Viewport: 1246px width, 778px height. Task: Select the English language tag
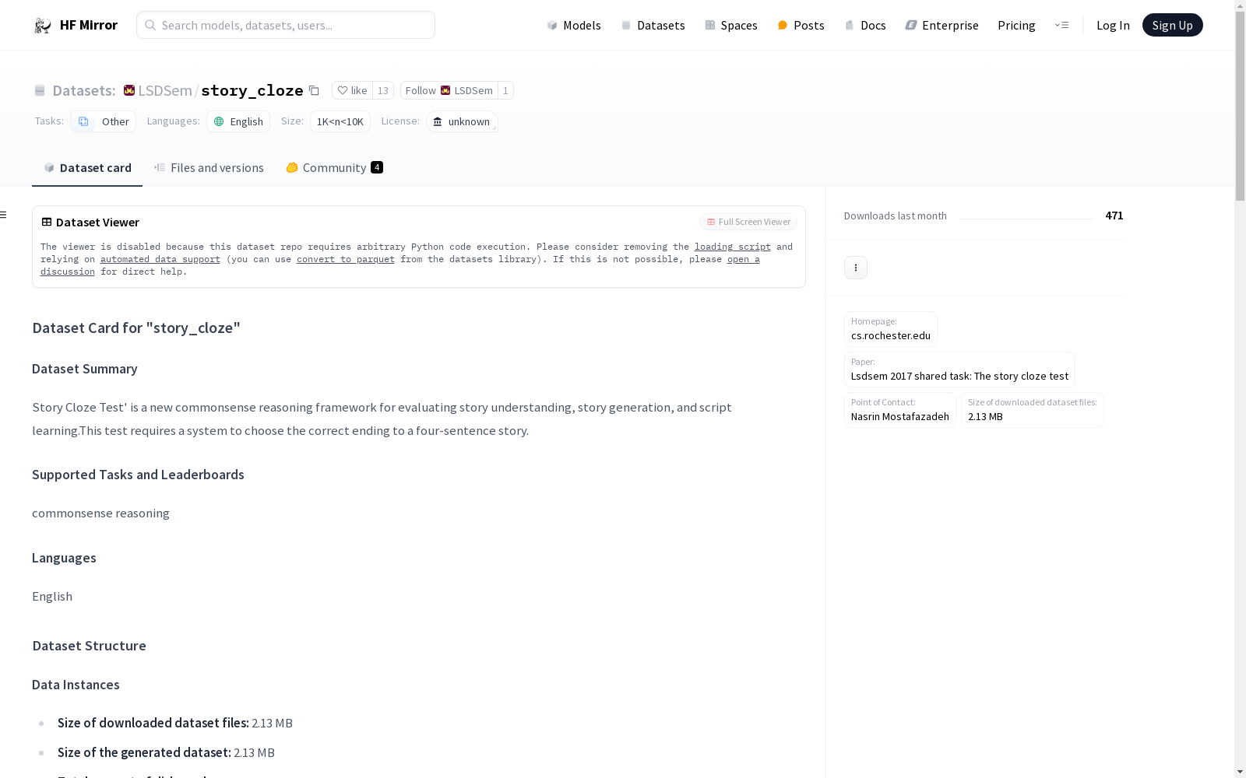pyautogui.click(x=238, y=121)
